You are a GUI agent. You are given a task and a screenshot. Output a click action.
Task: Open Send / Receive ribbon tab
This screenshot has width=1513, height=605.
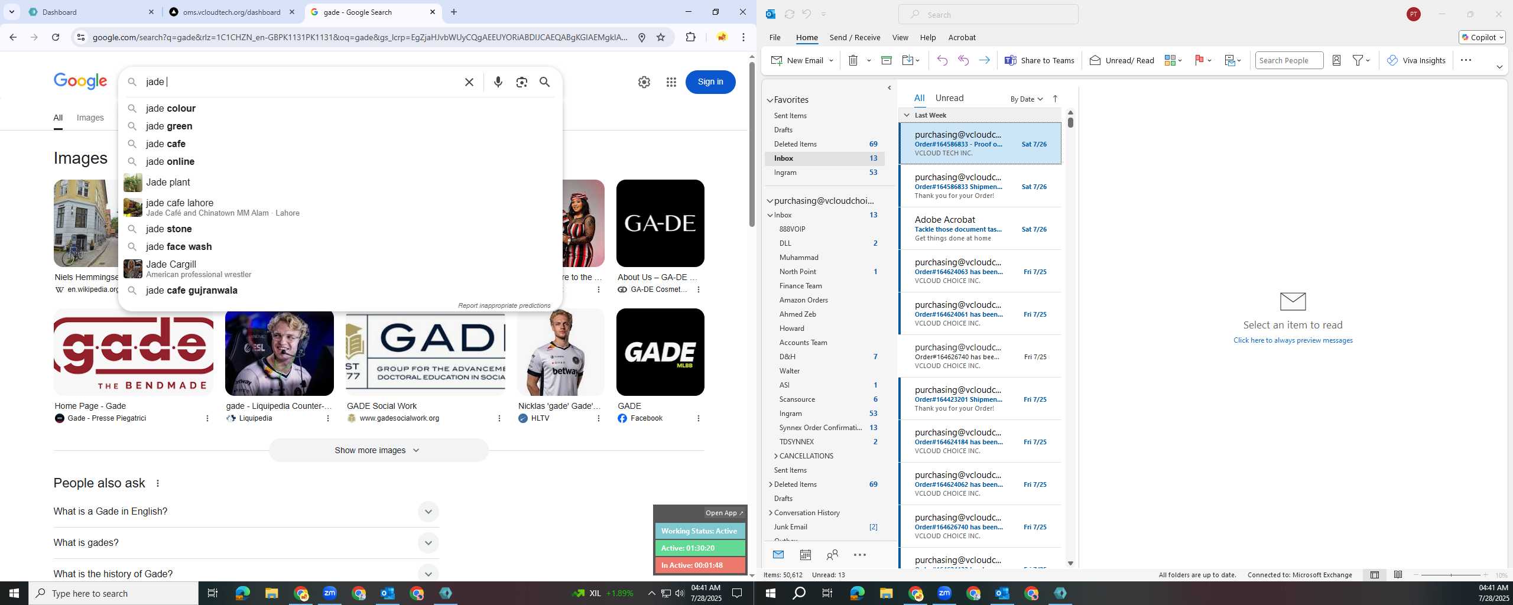pyautogui.click(x=855, y=37)
